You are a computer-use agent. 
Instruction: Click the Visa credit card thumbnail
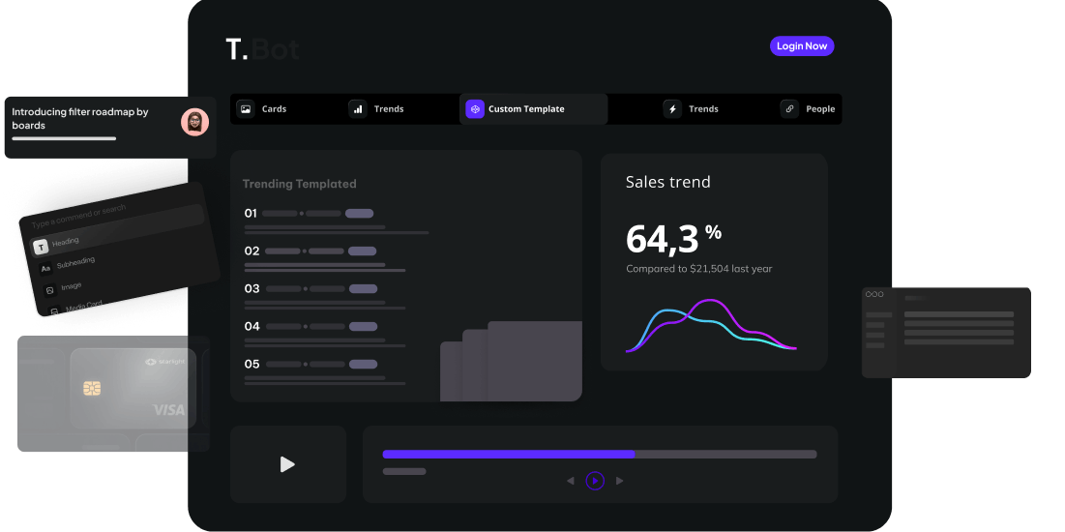click(133, 388)
